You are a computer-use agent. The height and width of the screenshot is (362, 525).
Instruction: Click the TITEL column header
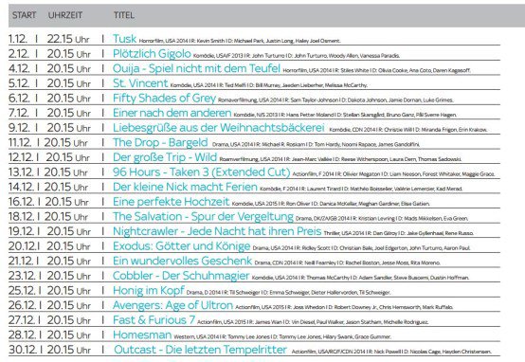point(124,15)
